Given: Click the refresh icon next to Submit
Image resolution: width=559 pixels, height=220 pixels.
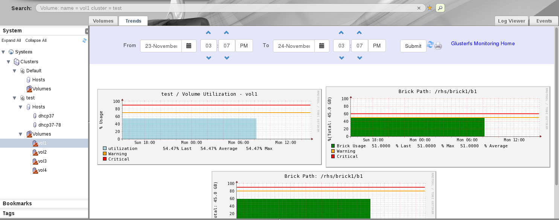Looking at the screenshot, I should pos(430,45).
